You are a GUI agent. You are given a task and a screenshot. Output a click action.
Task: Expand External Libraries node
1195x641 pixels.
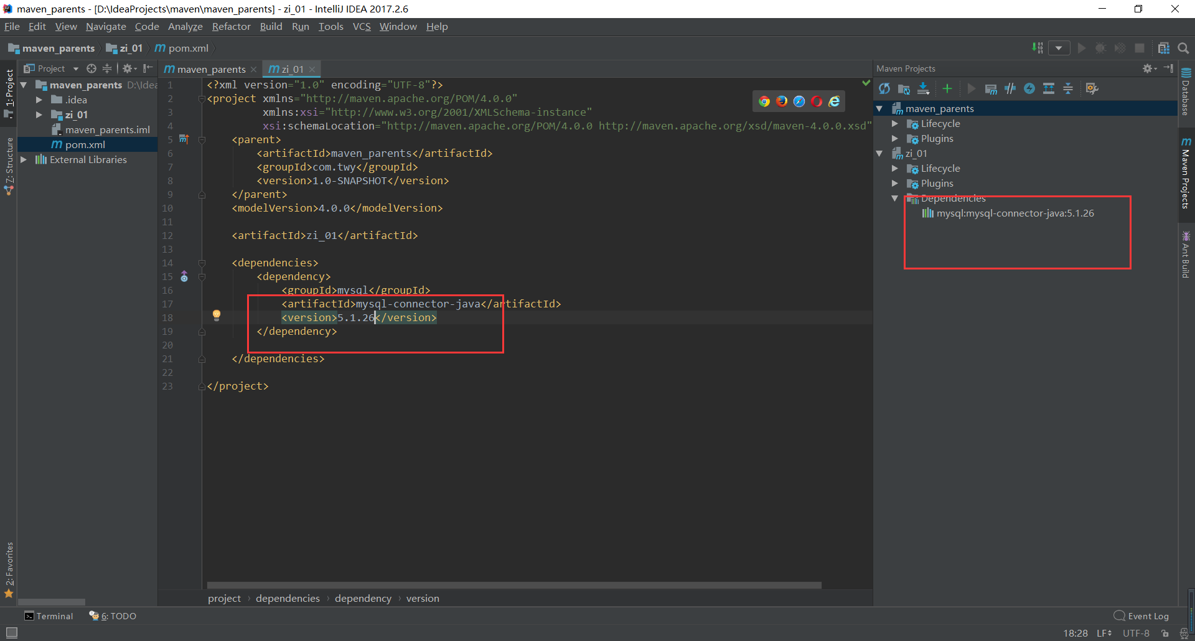pos(24,159)
